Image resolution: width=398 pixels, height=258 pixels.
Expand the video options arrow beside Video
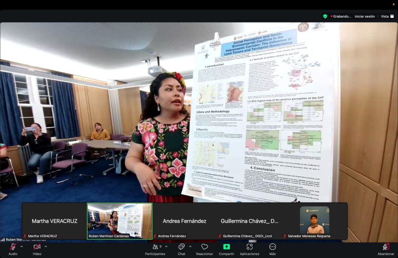pyautogui.click(x=45, y=246)
